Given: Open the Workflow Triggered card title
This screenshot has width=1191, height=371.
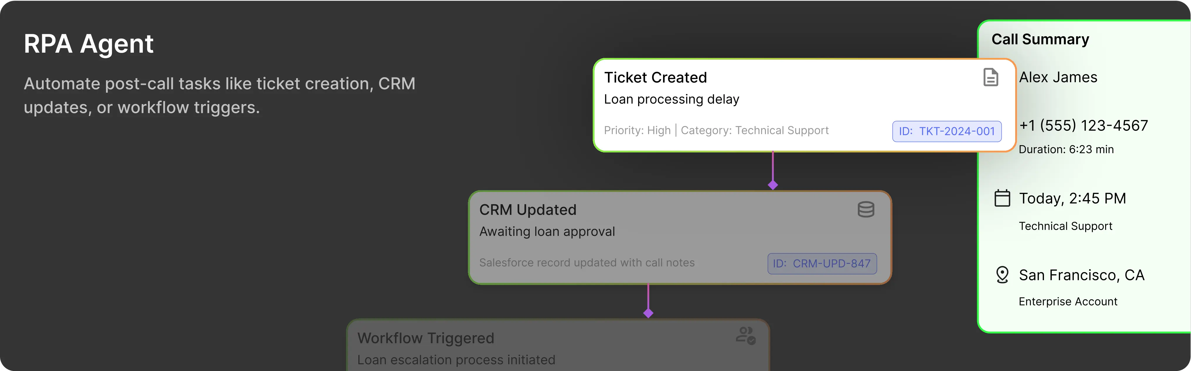Looking at the screenshot, I should coord(425,338).
